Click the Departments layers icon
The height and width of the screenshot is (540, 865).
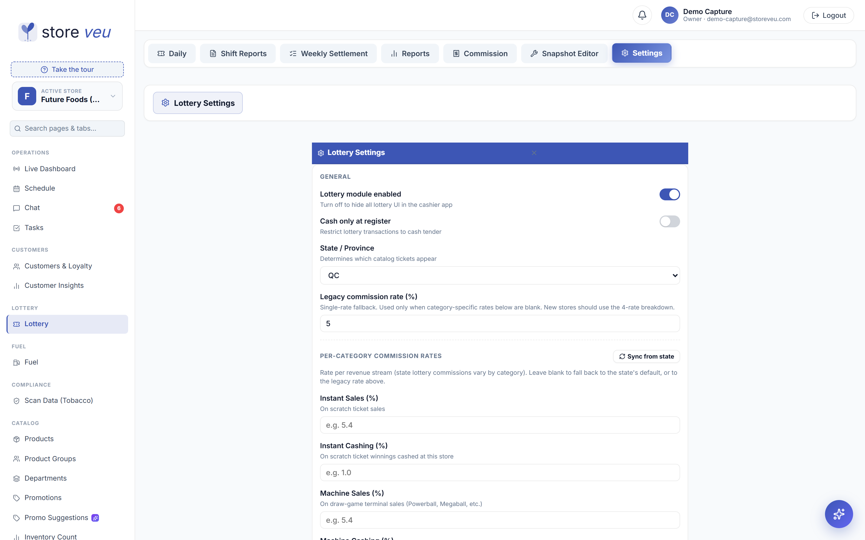[16, 478]
